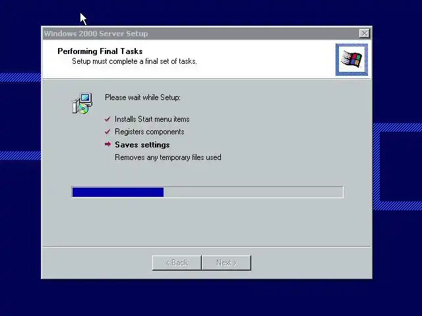Click the checkmark beside Installs Start menu items
This screenshot has width=422, height=316.
(107, 118)
